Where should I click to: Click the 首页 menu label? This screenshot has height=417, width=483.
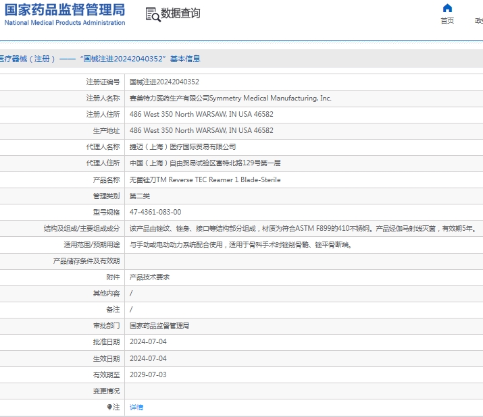click(x=447, y=21)
